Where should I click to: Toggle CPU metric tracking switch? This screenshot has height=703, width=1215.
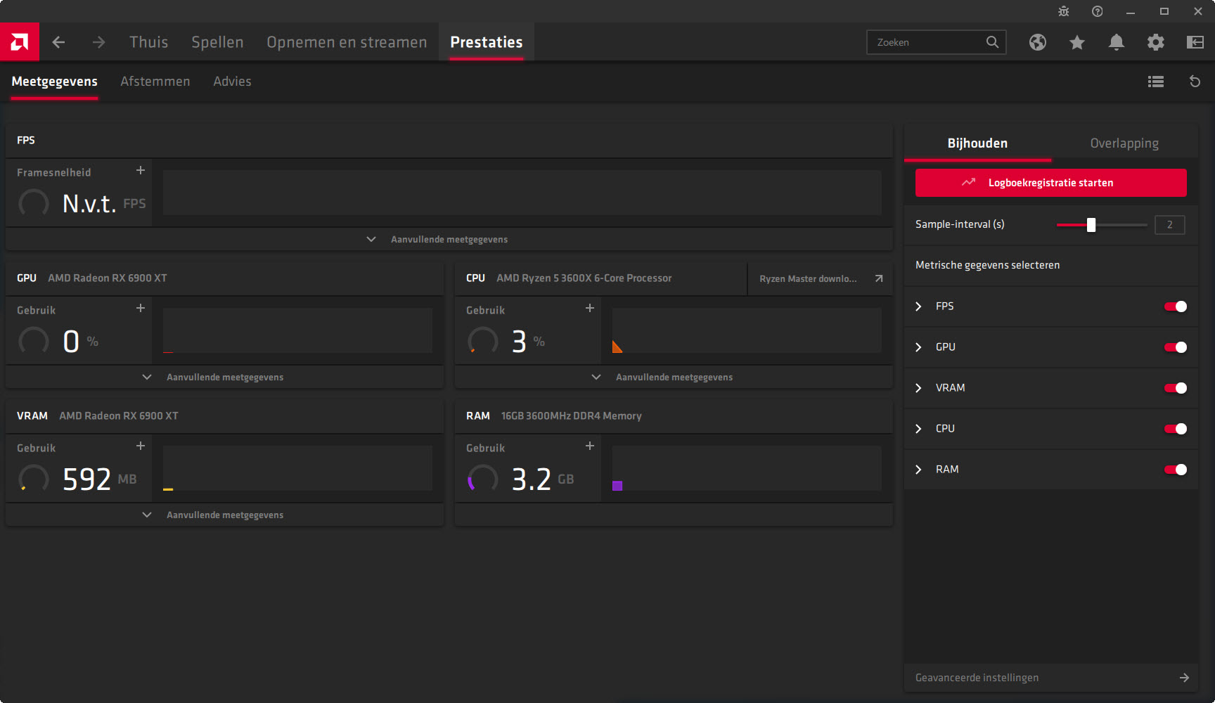click(1175, 429)
